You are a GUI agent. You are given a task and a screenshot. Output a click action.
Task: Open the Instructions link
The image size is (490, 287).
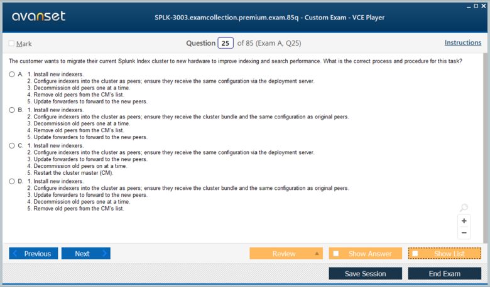tap(463, 43)
